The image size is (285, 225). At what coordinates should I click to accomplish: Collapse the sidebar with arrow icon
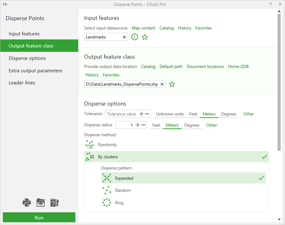[6, 4]
